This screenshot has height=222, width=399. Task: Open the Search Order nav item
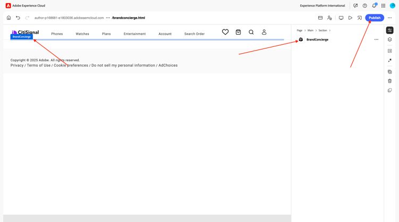pyautogui.click(x=194, y=34)
